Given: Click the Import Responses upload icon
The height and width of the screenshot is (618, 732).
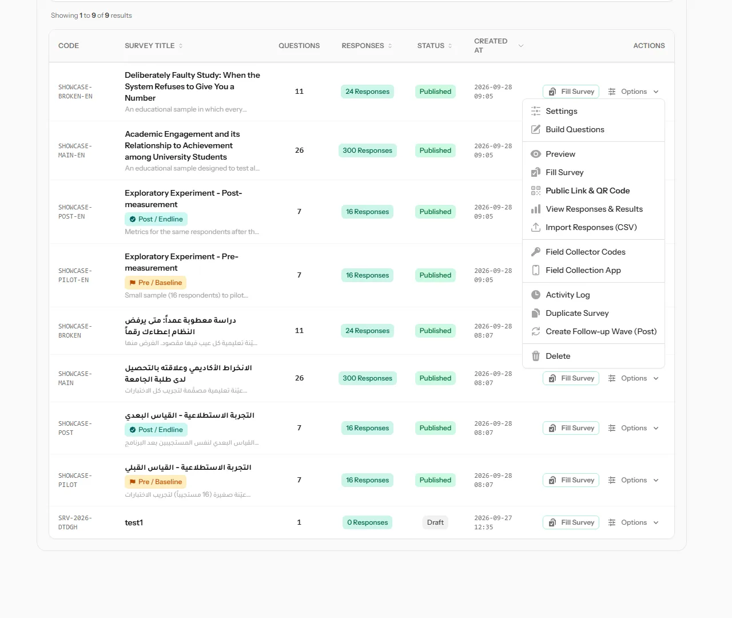Looking at the screenshot, I should [536, 227].
